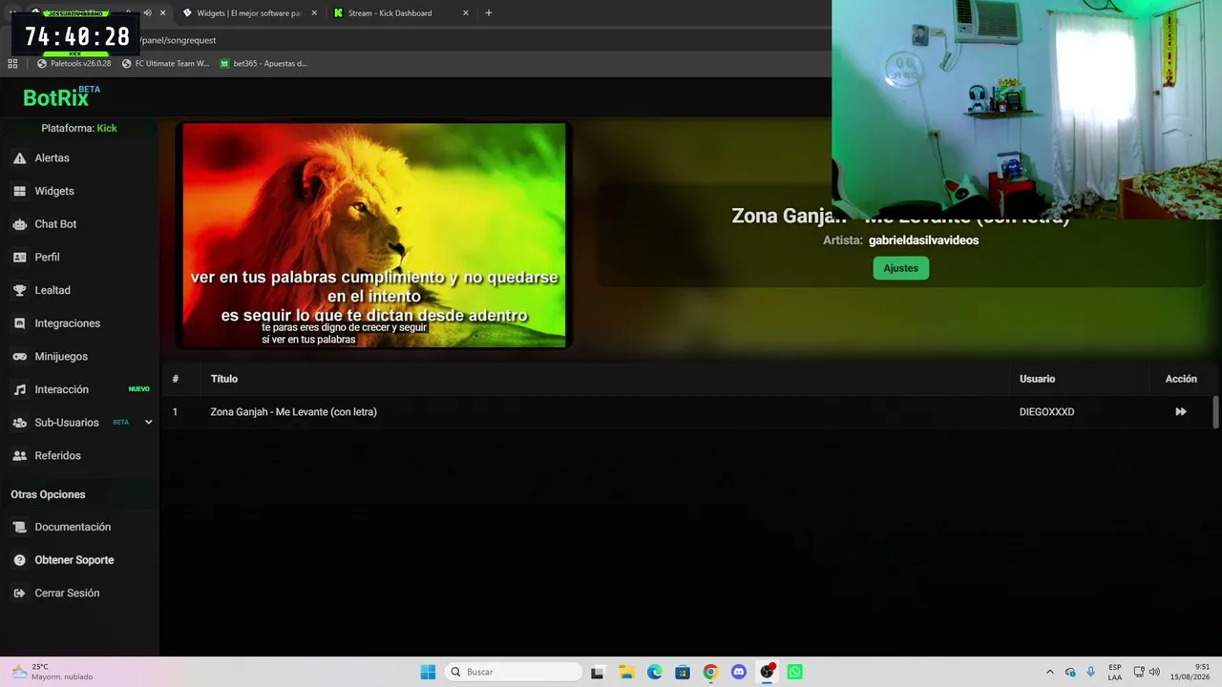Image resolution: width=1222 pixels, height=687 pixels.
Task: Select row title Zona Ganjah - Me Levante
Action: (x=293, y=412)
